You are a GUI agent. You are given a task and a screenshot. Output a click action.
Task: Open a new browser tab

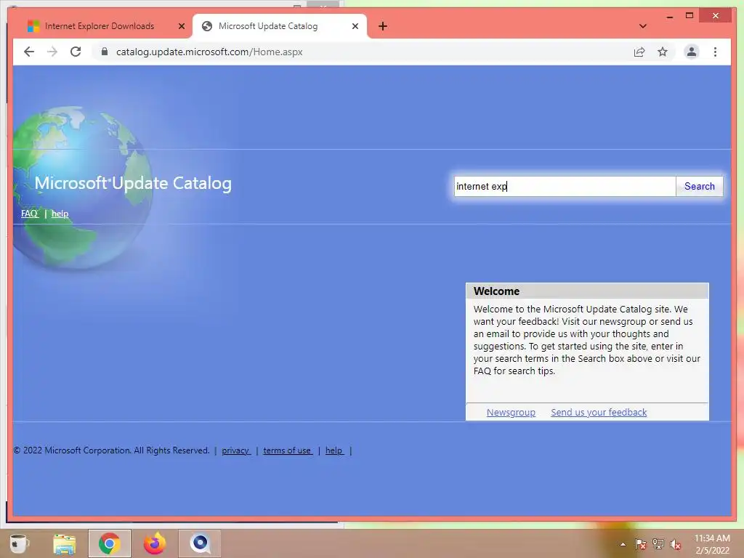pos(383,26)
